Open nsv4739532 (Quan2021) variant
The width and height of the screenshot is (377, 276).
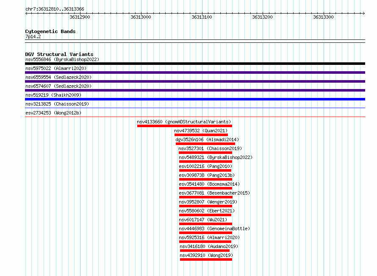201,131
